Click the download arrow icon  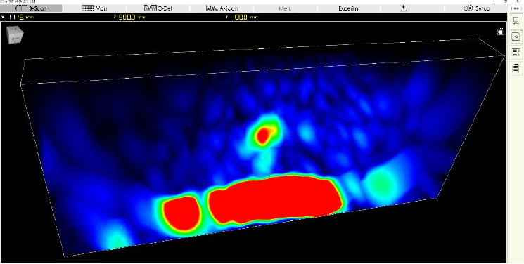404,8
